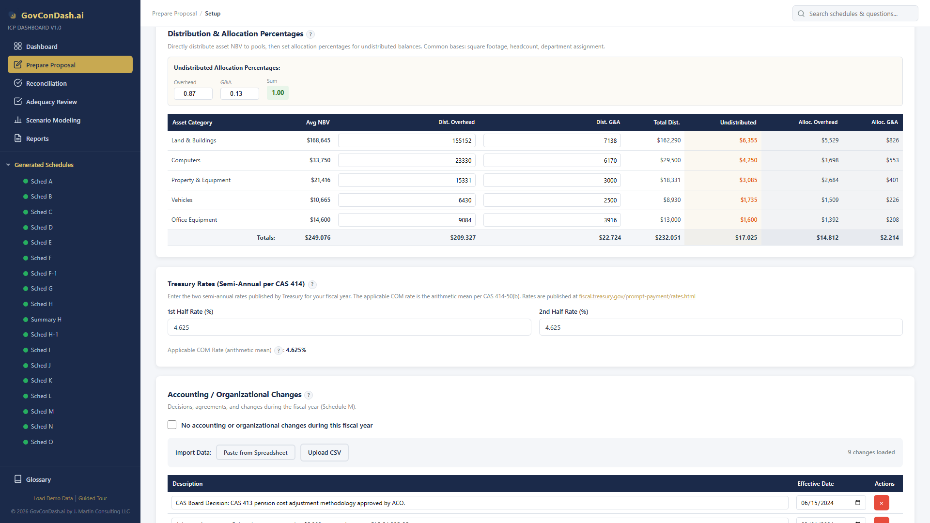
Task: Open the Effective Date calendar picker
Action: pyautogui.click(x=857, y=503)
